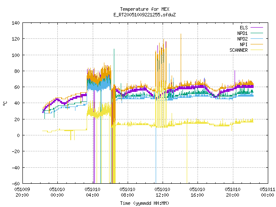Click the 051011 00:00 x-axis label
This screenshot has width=276, height=207.
click(x=267, y=192)
